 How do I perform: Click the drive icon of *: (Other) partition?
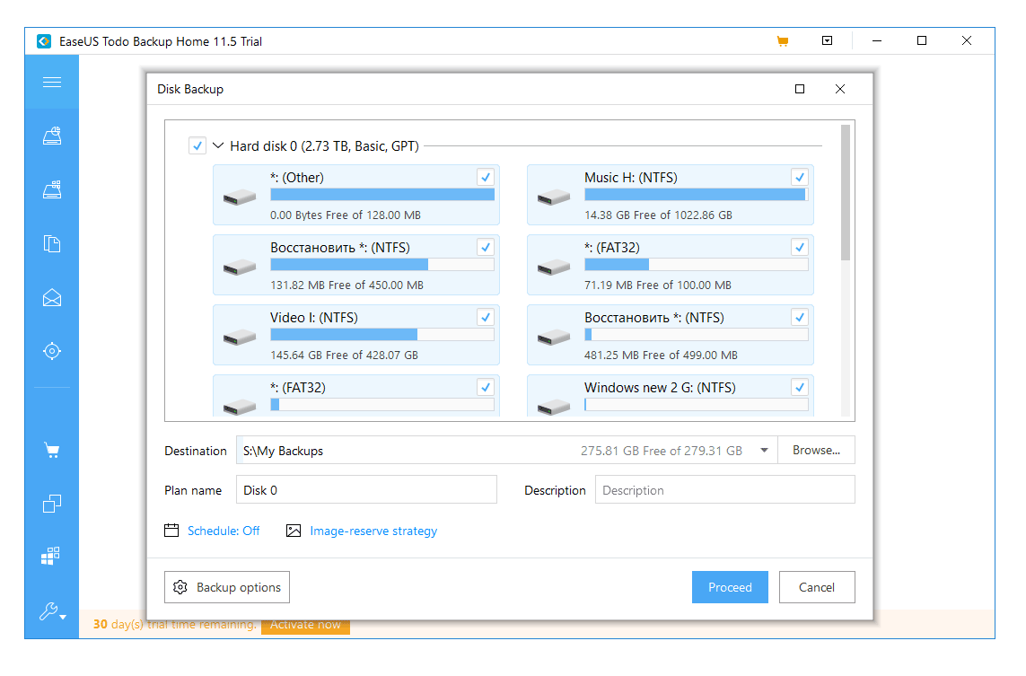[240, 197]
